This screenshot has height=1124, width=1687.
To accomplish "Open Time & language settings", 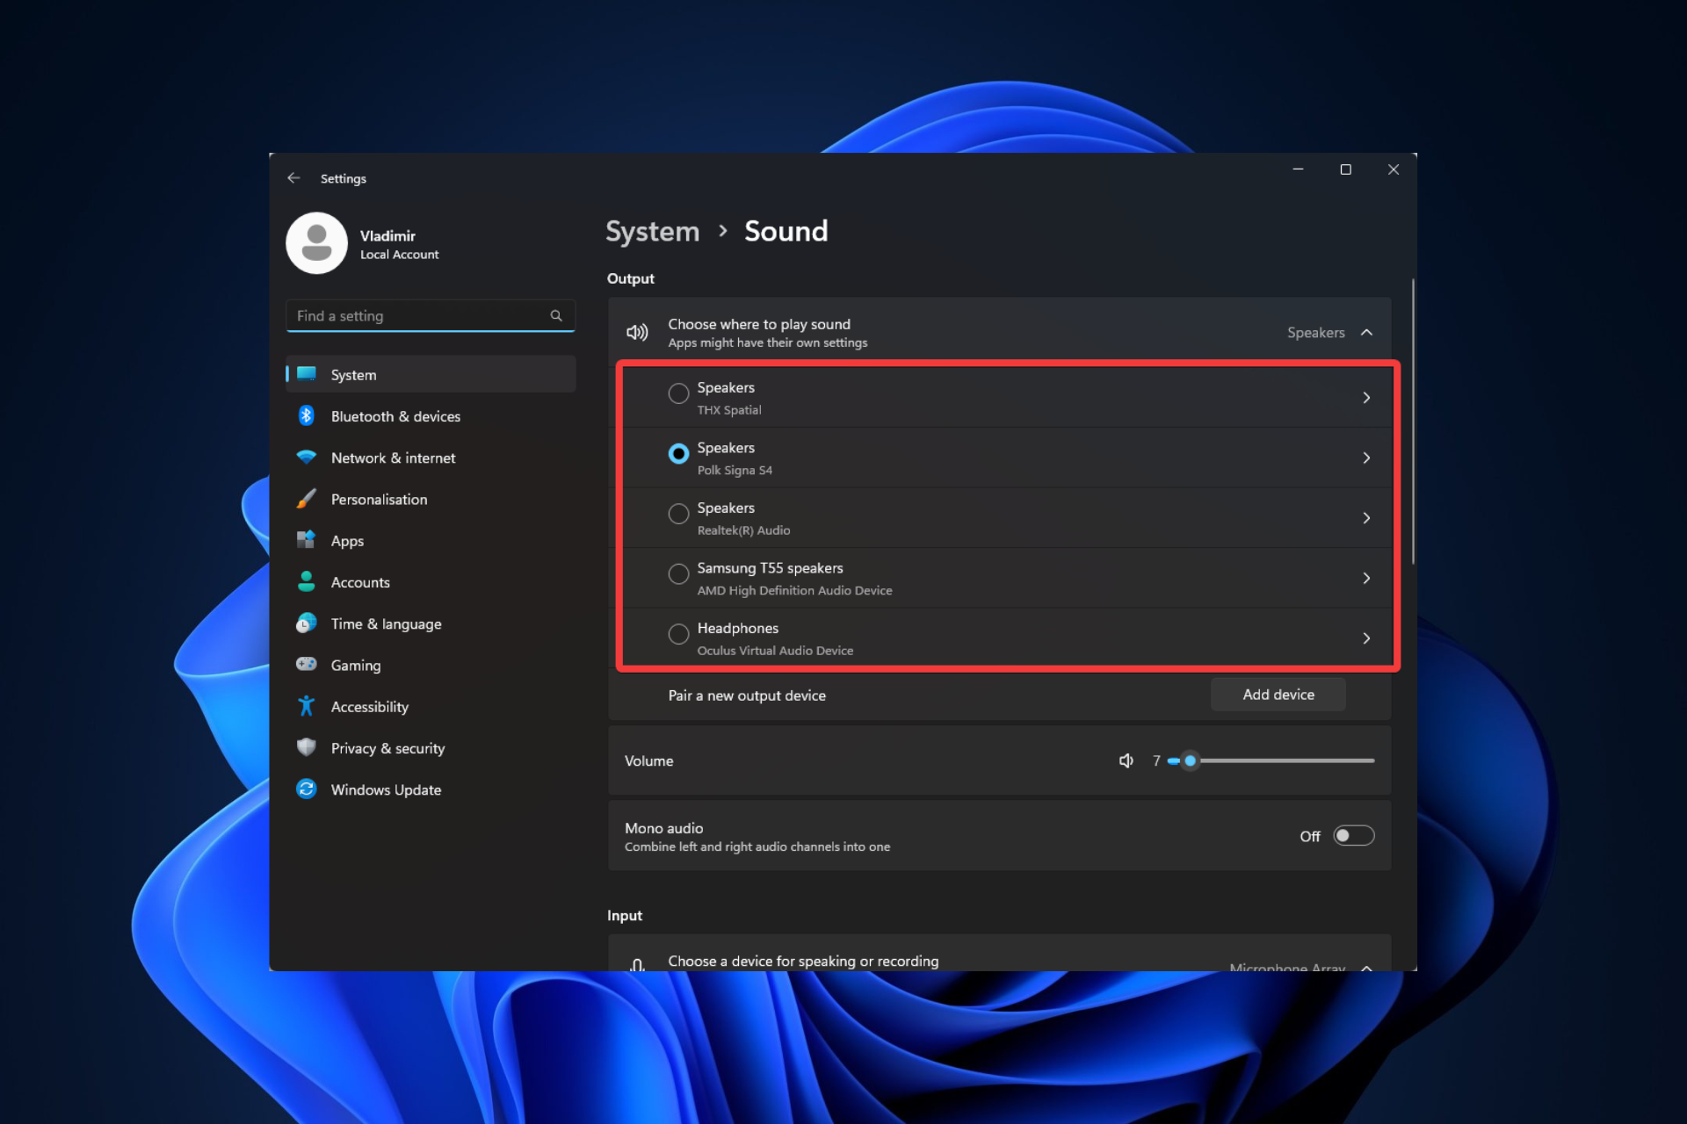I will pyautogui.click(x=386, y=623).
